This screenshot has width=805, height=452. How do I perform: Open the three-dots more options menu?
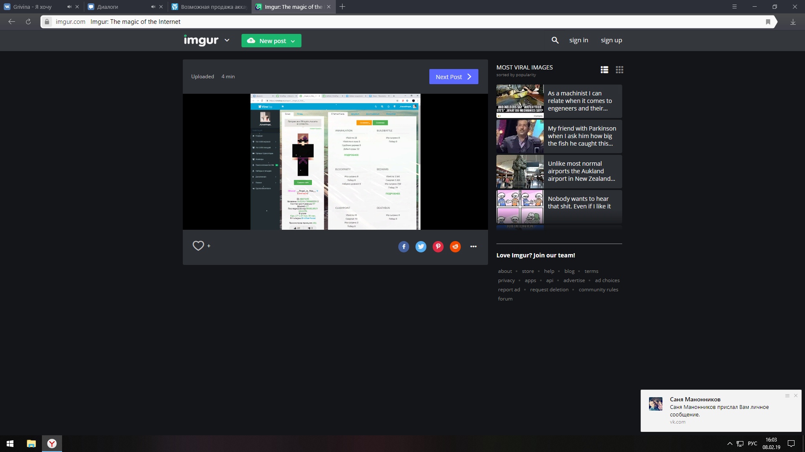click(473, 247)
